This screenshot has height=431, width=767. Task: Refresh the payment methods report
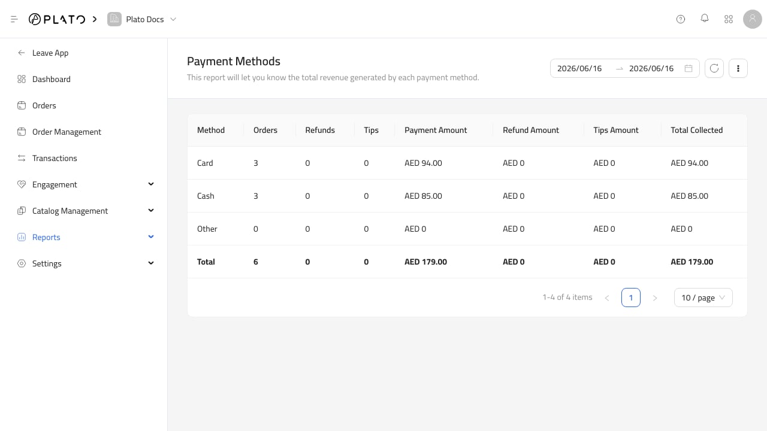714,68
